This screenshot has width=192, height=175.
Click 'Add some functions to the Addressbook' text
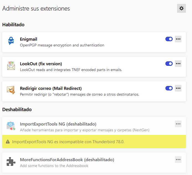coord(54,166)
